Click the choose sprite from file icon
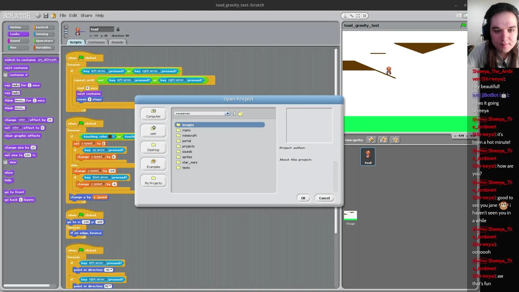519x292 pixels. click(383, 140)
